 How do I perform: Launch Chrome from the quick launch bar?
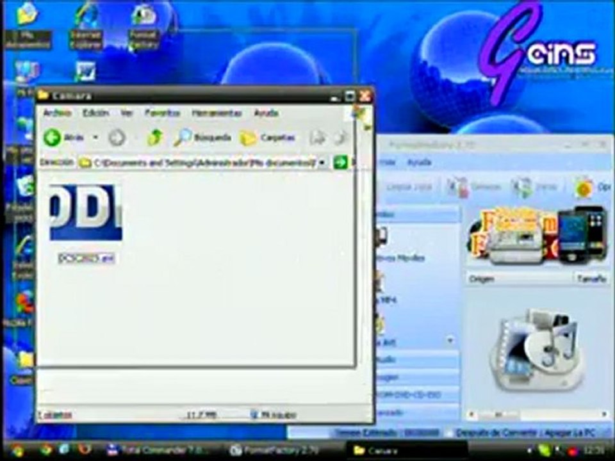pyautogui.click(x=46, y=449)
